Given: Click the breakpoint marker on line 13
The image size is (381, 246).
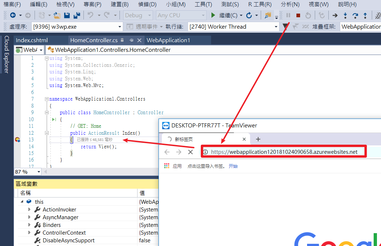Looking at the screenshot, I should pos(18,140).
